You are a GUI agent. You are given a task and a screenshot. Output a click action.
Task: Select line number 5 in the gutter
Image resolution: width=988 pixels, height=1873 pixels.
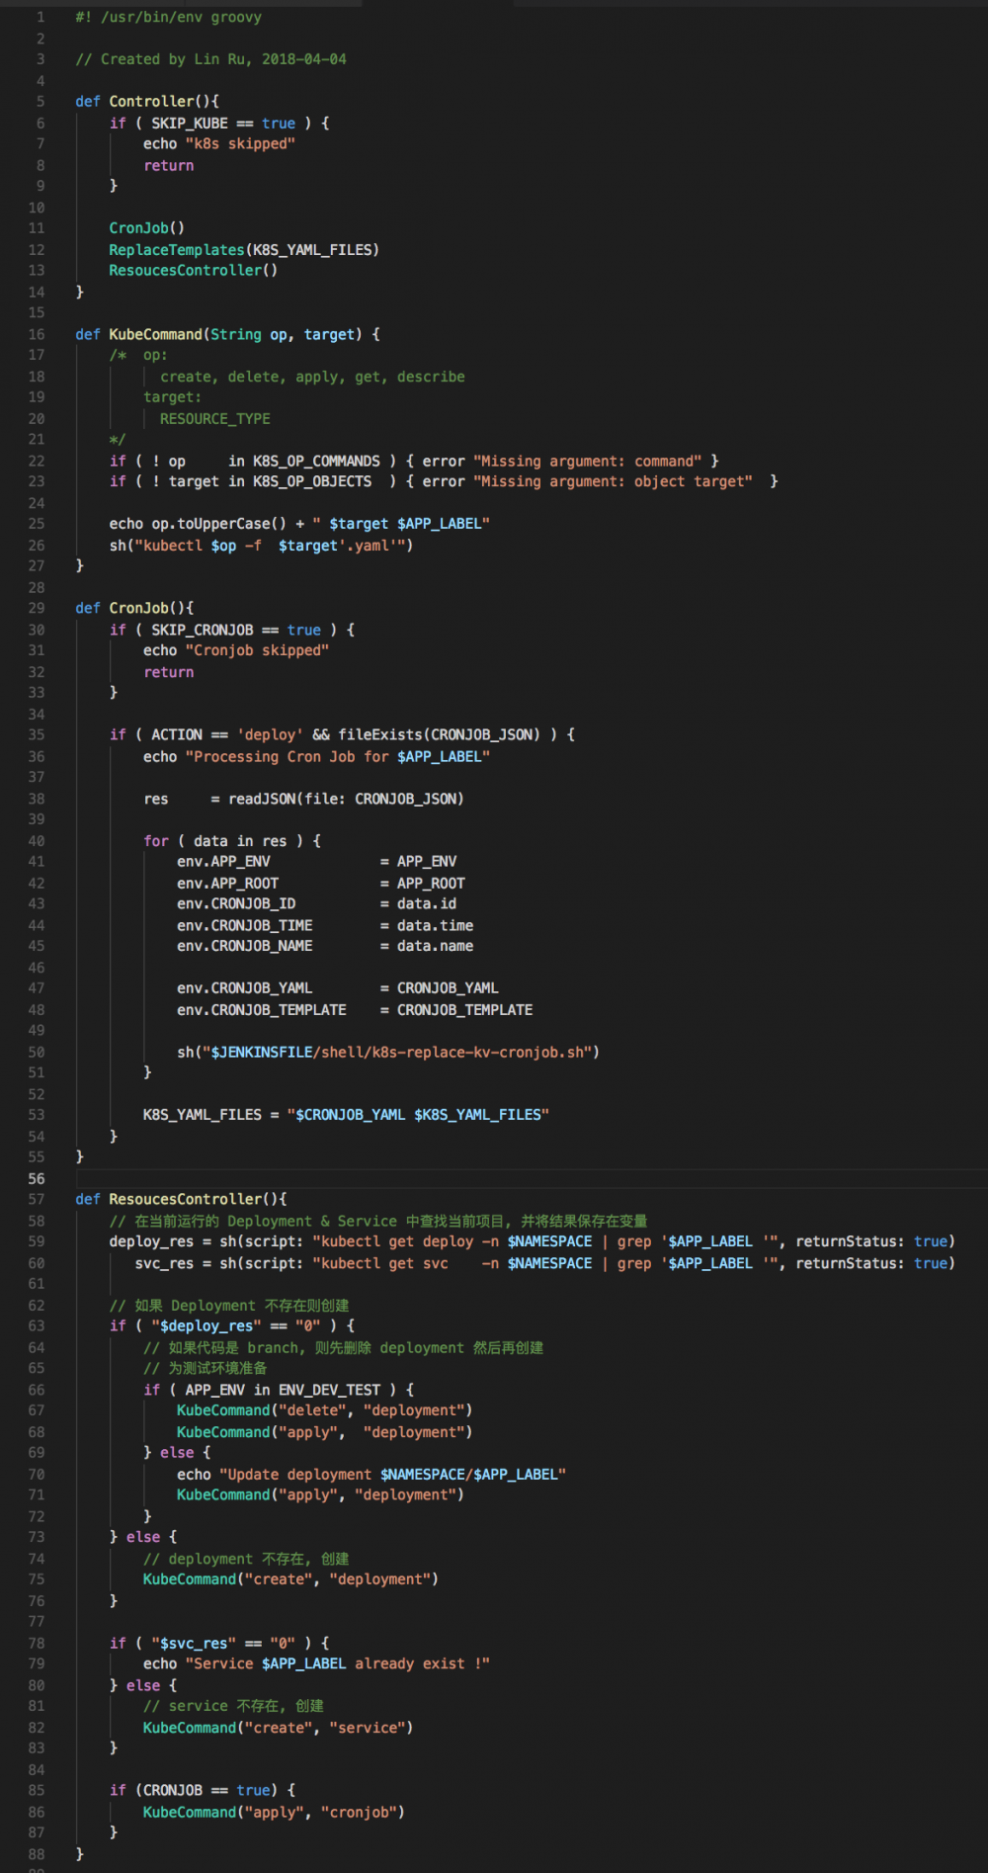pos(41,102)
